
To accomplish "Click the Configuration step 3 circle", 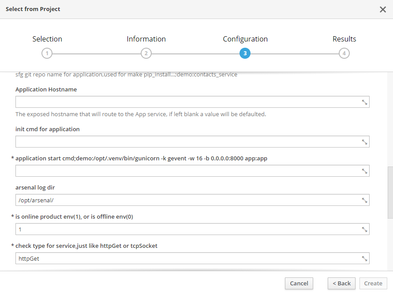I will click(x=245, y=53).
